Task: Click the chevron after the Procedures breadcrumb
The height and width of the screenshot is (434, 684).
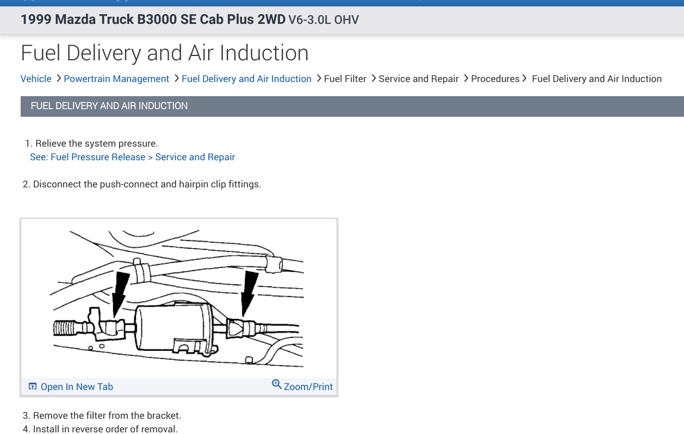Action: coord(524,78)
